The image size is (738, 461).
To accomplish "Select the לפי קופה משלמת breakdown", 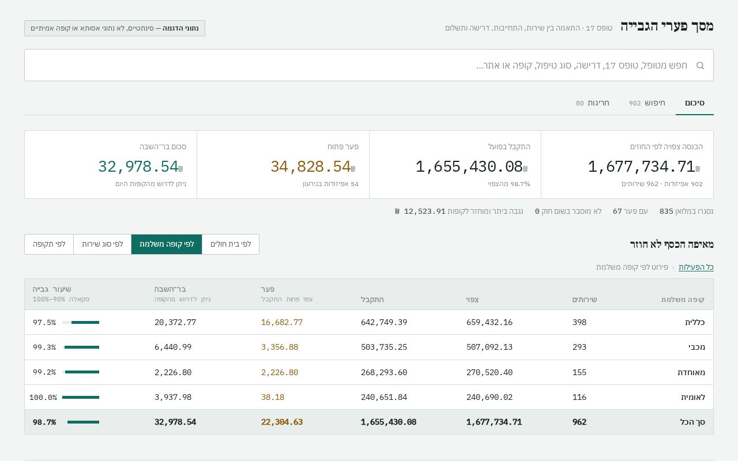I will point(167,244).
